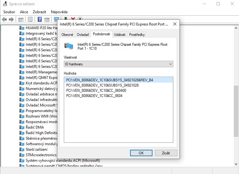This screenshot has height=174, width=239.
Task: Minimize the Správce zařízení window
Action: click(x=204, y=4)
